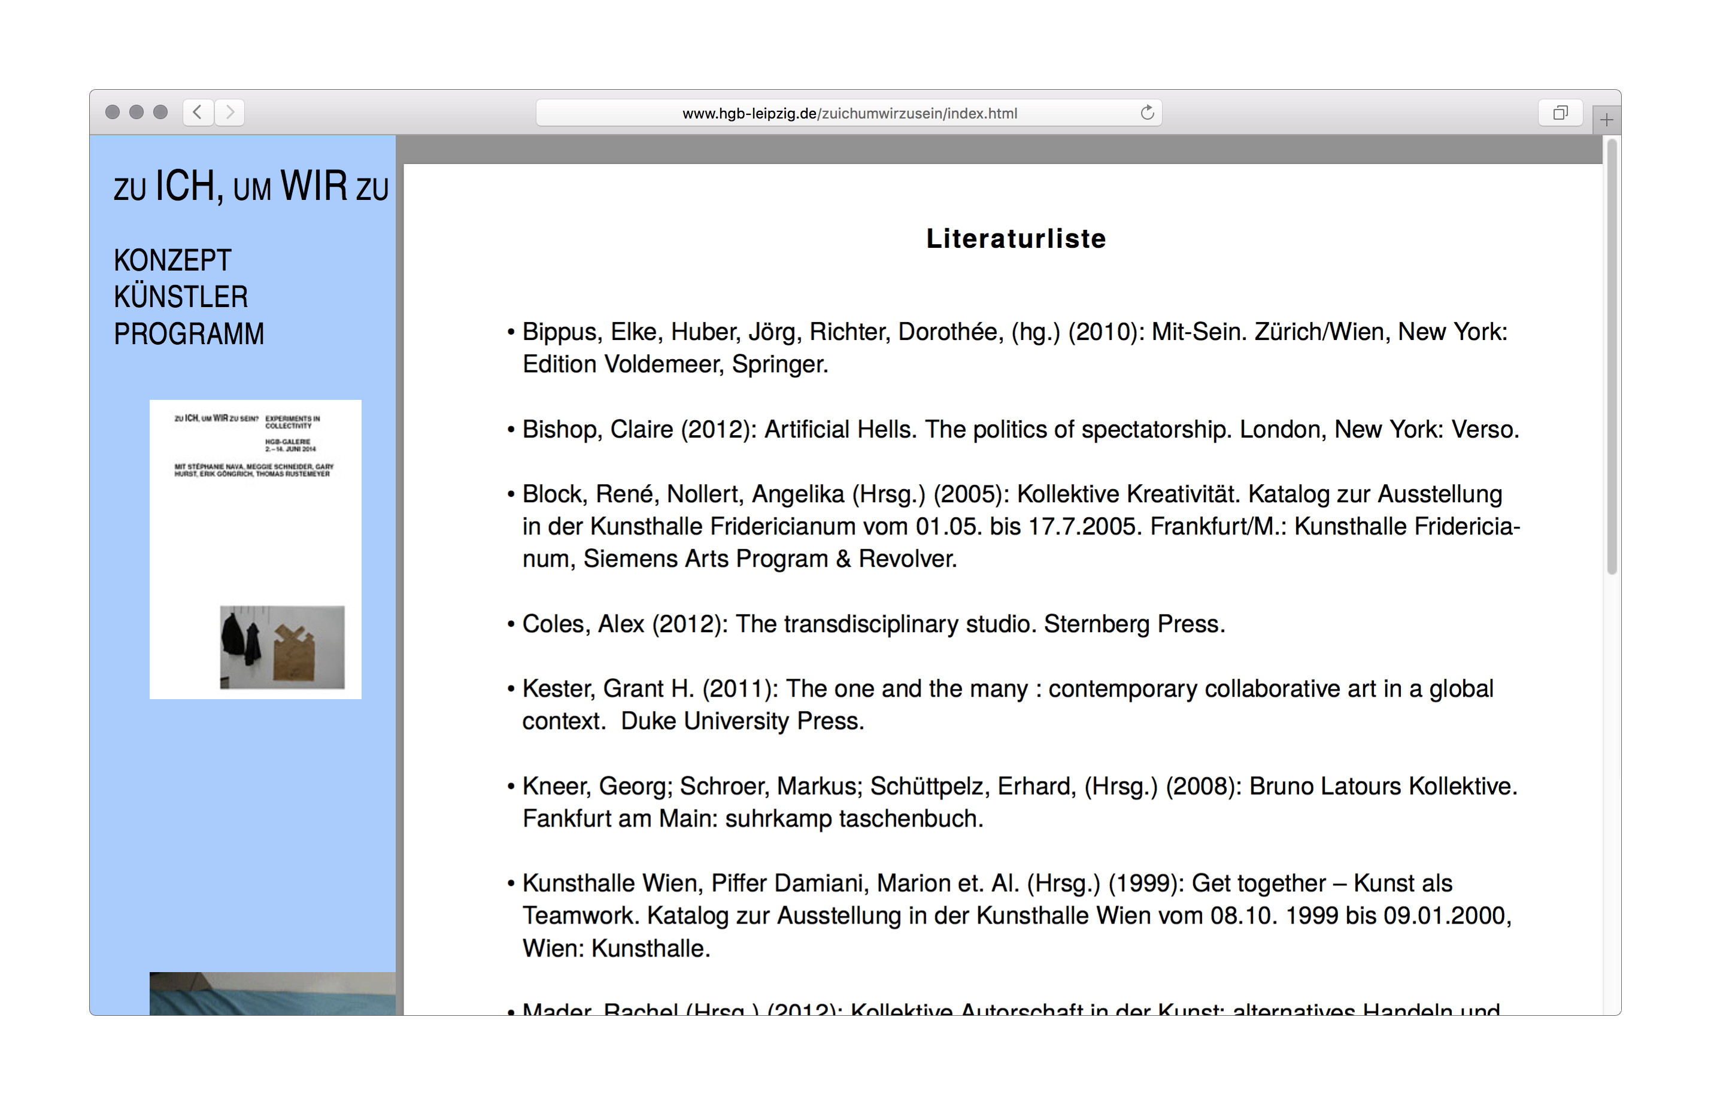Open the KONZEPT navigation link

172,260
